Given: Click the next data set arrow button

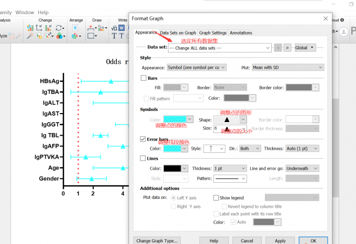Looking at the screenshot, I should (x=287, y=48).
